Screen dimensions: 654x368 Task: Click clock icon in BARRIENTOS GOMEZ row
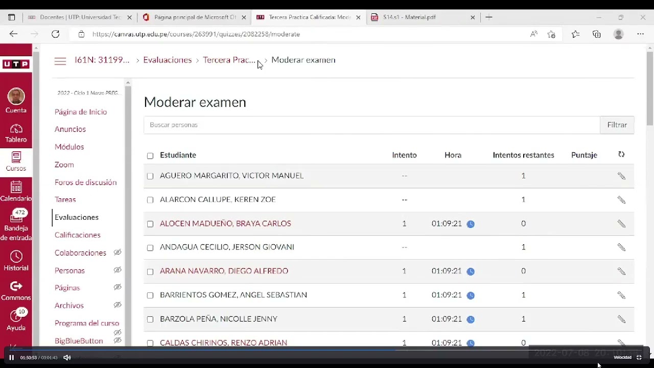pos(471,295)
